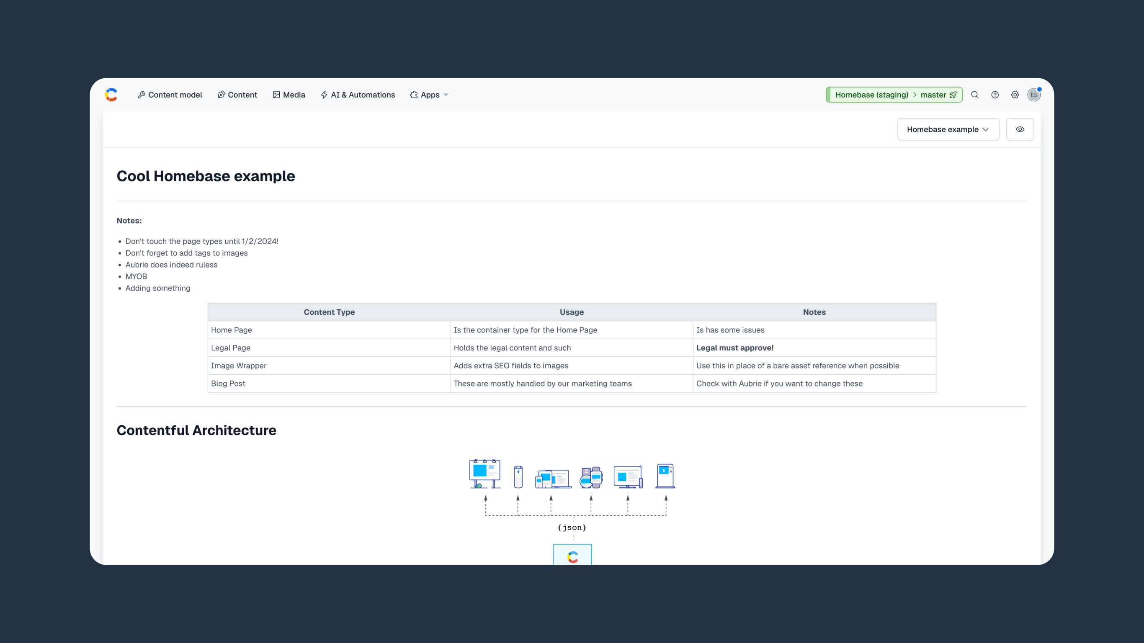1144x643 pixels.
Task: Expand the Homebase example dropdown
Action: tap(948, 129)
